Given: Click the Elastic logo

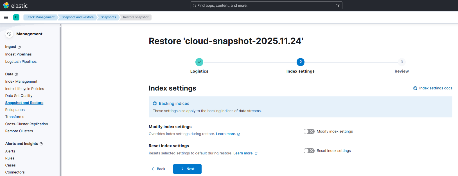Looking at the screenshot, I should [15, 6].
